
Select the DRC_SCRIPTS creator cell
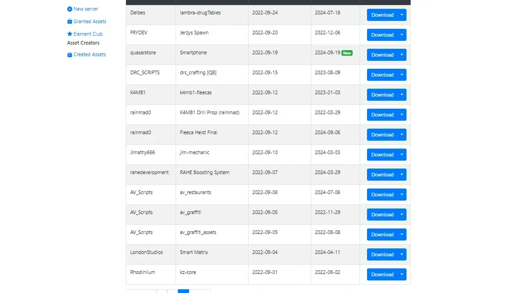coord(151,75)
